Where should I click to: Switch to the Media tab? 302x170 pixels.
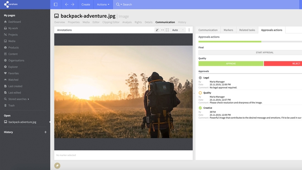click(x=86, y=22)
